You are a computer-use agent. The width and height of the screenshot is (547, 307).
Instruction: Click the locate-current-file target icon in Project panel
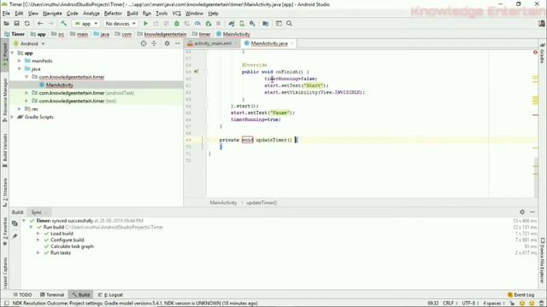click(144, 43)
